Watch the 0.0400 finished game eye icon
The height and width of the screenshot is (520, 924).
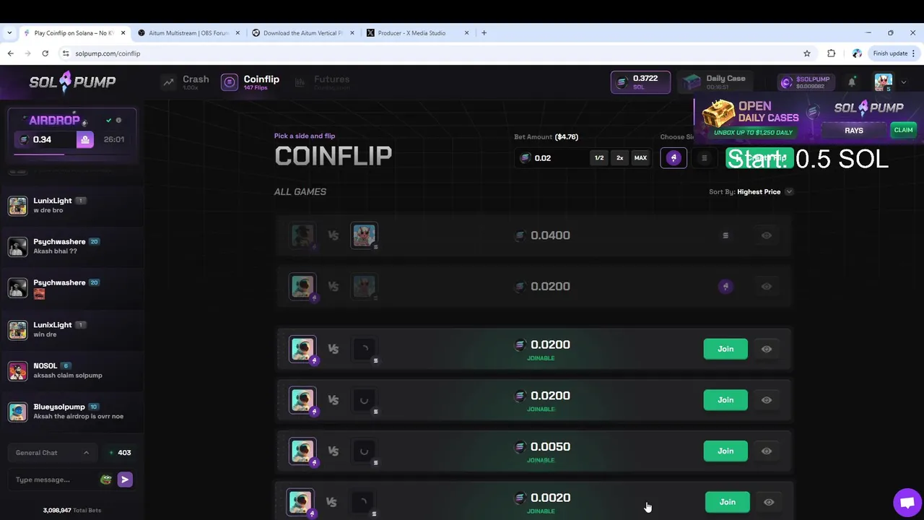(767, 235)
